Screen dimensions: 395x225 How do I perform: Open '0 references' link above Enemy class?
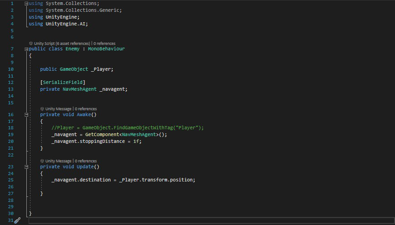(x=104, y=43)
